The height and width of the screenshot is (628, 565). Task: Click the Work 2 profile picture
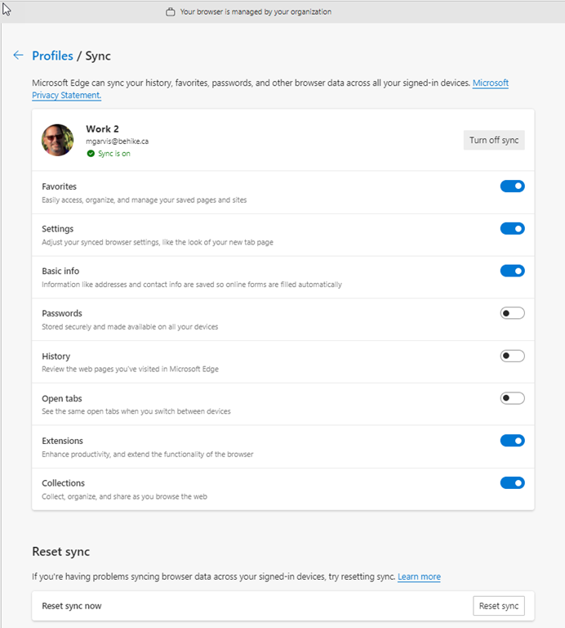(x=58, y=141)
